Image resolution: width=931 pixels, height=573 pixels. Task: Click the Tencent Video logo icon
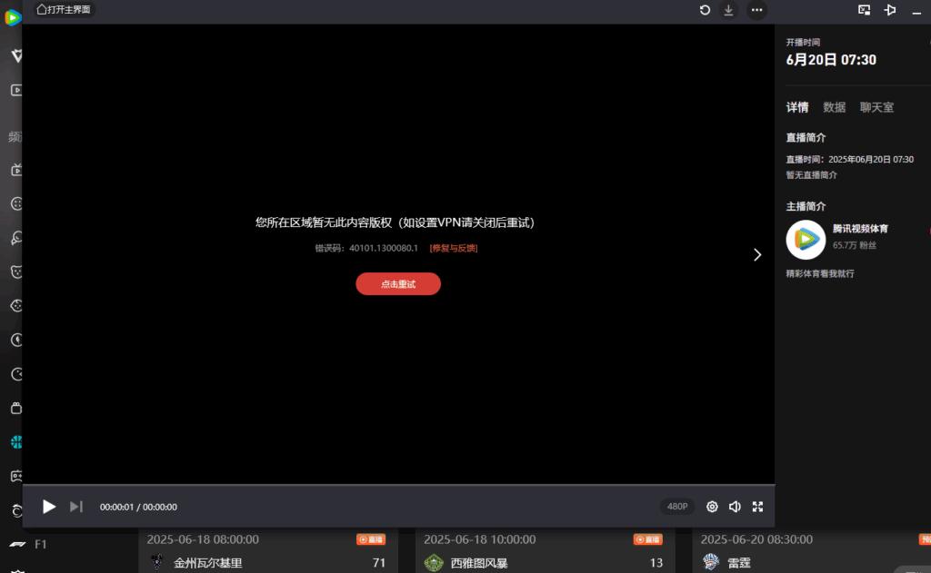point(12,17)
